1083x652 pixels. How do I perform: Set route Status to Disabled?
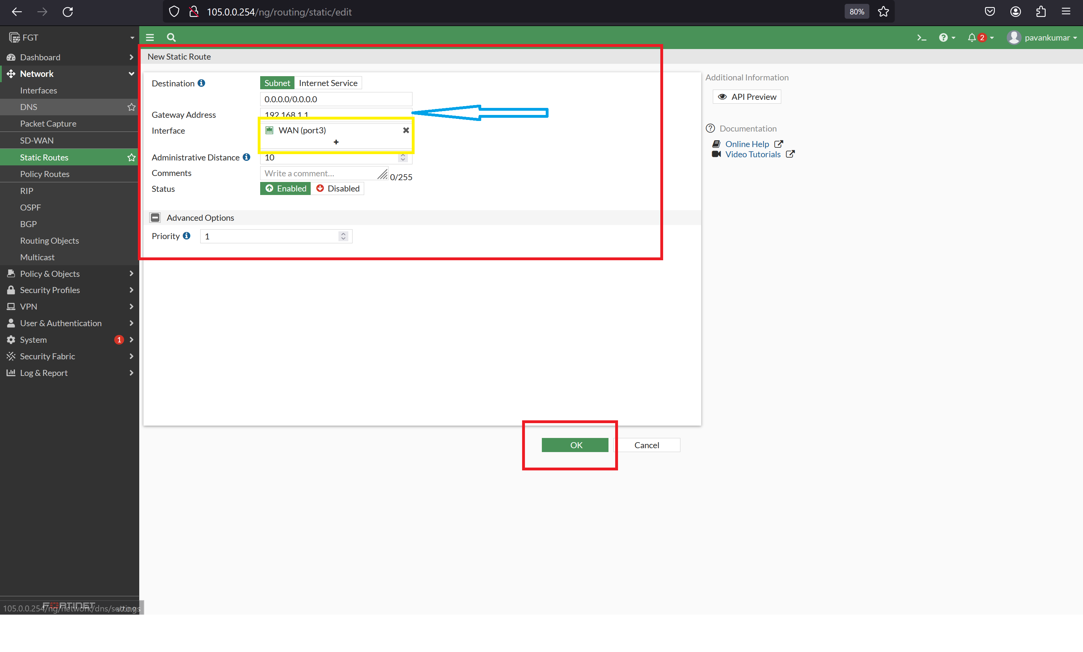click(x=338, y=188)
